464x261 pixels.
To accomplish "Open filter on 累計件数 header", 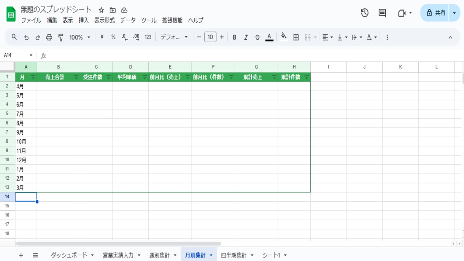I will 307,77.
